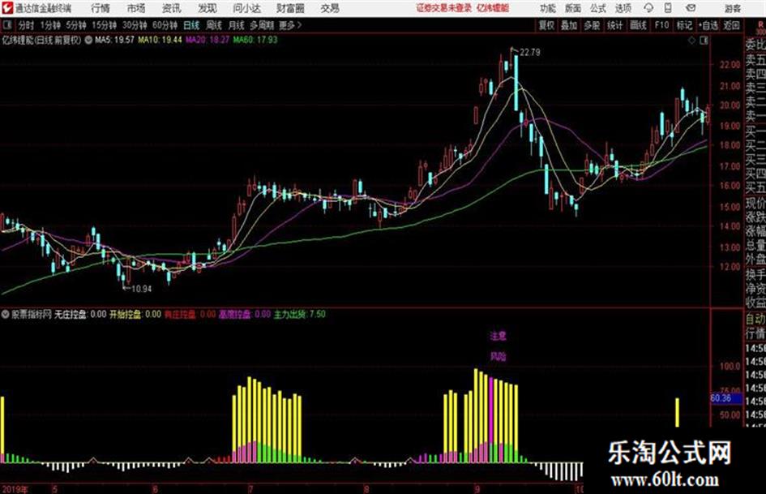Click the 无庄控盘: 0.00 value
Image resolution: width=766 pixels, height=494 pixels.
tap(80, 314)
